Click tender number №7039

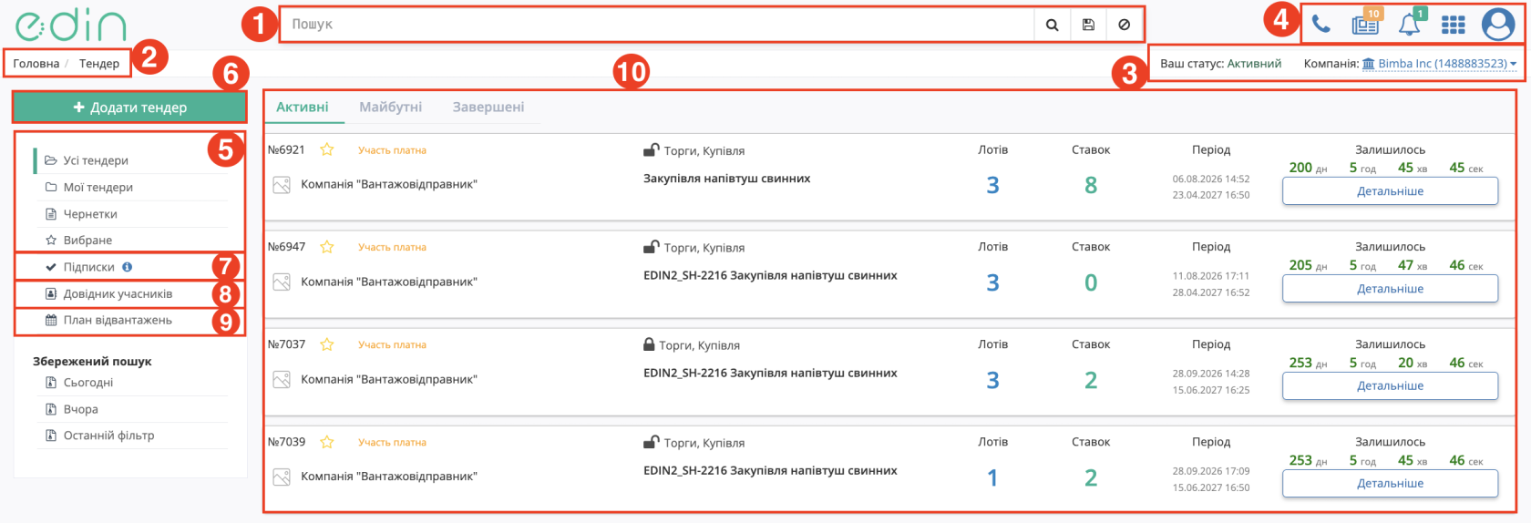[x=286, y=442]
